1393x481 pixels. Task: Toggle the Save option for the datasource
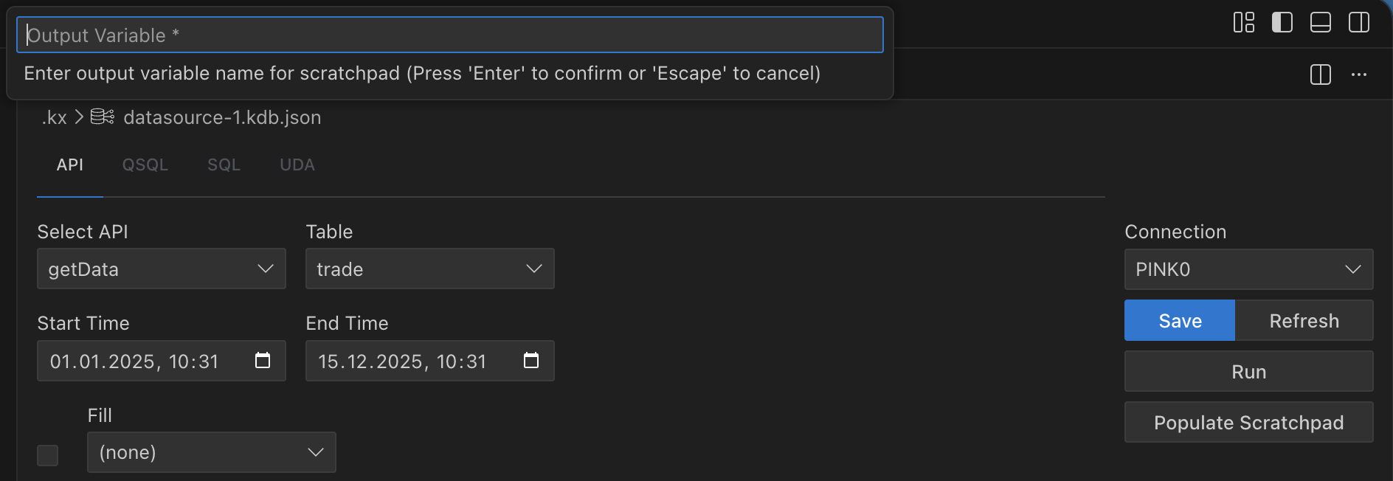(1178, 320)
